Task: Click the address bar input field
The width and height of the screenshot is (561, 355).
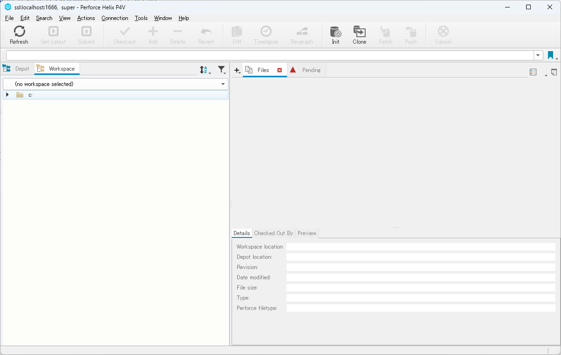Action: pyautogui.click(x=270, y=55)
